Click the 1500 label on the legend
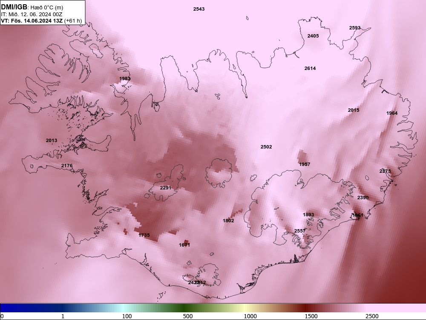This screenshot has height=320, width=426. [311, 317]
